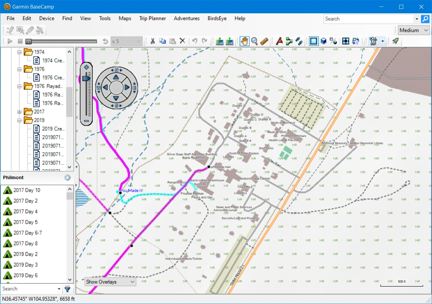Open the activity profile dropdown arrow
This screenshot has height=304, width=432.
(382, 41)
